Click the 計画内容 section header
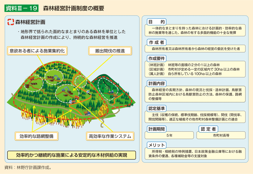Viewport: 253px width, 174px height. (x=156, y=83)
